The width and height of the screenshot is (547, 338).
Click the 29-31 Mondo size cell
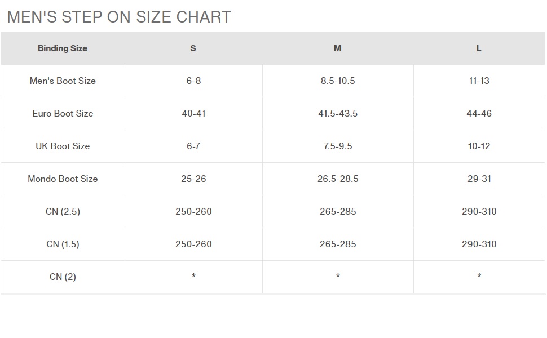coord(479,179)
